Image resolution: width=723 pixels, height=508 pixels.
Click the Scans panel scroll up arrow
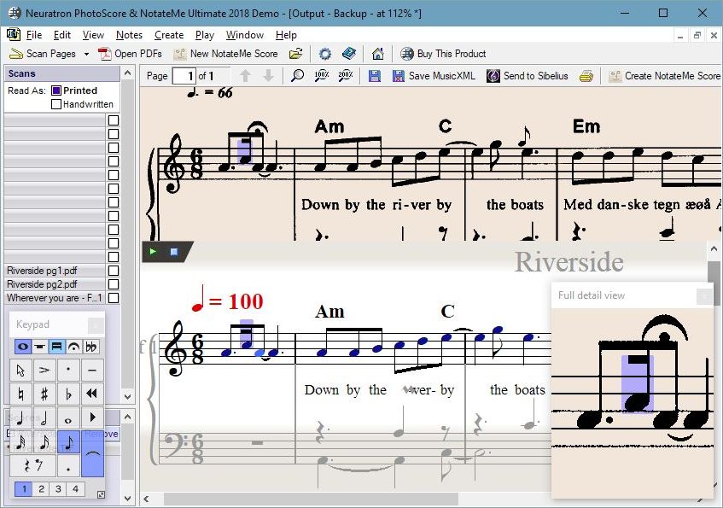pos(128,73)
